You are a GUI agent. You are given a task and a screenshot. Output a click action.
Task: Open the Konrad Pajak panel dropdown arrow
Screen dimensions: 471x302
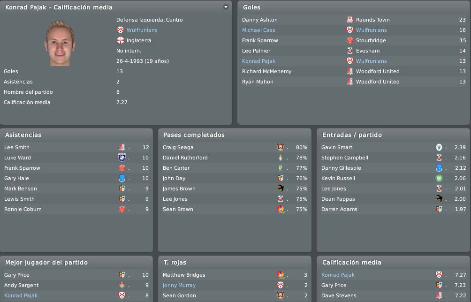click(226, 7)
